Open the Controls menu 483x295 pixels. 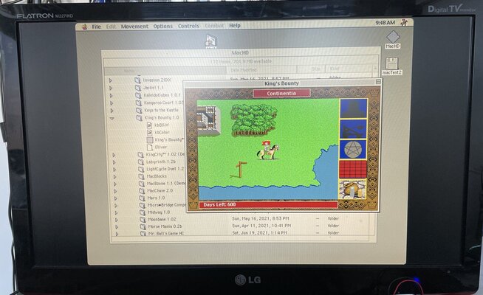coord(188,26)
